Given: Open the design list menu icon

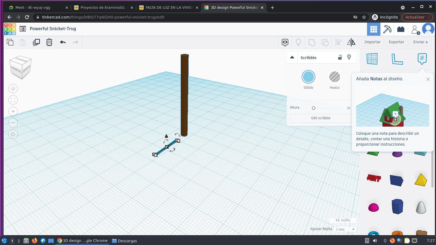Looking at the screenshot, I should [x=23, y=29].
